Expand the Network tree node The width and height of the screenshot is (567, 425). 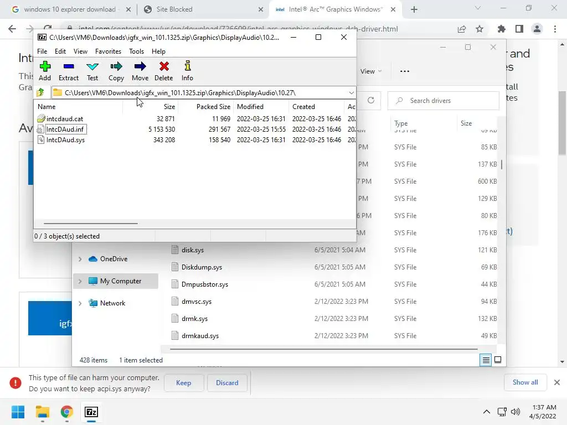(80, 303)
